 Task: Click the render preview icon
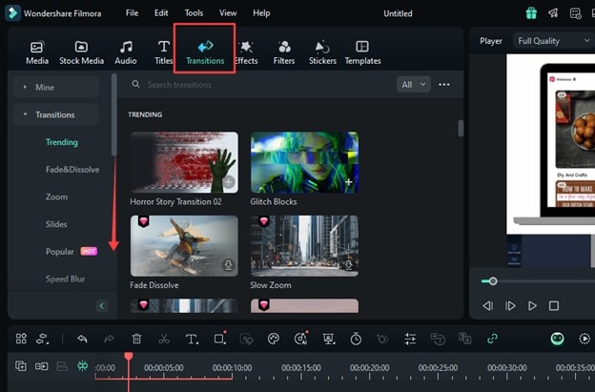585,339
